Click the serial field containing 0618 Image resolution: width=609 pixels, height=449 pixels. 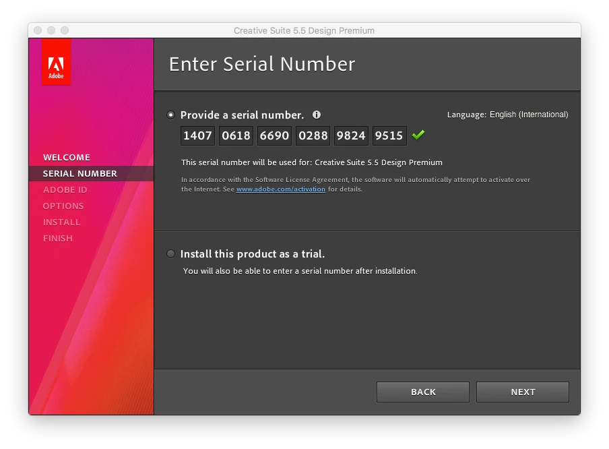236,136
